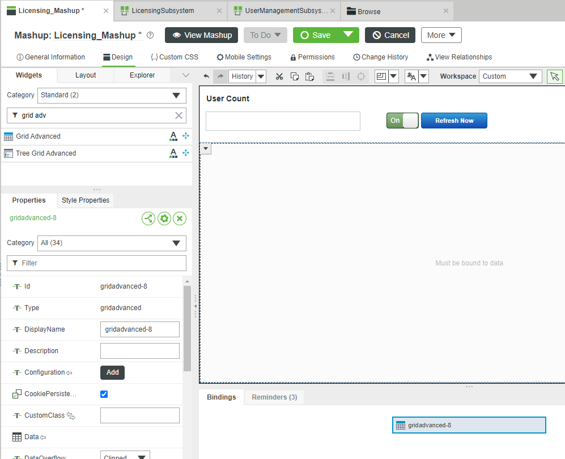The image size is (565, 459).
Task: Open the Reminders (3) tab
Action: (274, 397)
